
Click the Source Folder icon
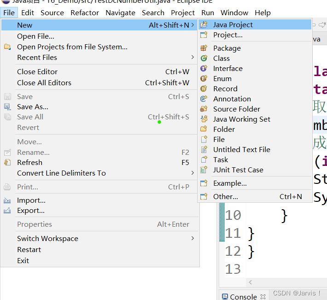pyautogui.click(x=204, y=109)
